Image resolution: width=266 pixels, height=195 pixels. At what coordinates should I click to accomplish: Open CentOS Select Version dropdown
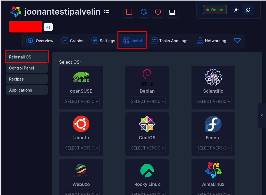[147, 148]
